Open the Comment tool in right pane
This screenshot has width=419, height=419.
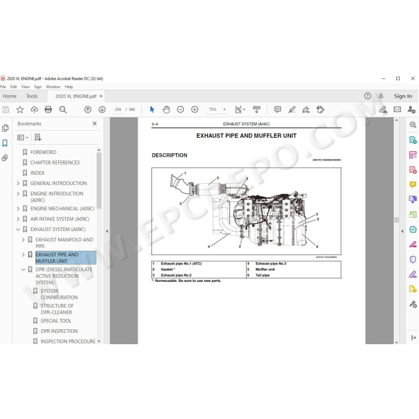[413, 184]
